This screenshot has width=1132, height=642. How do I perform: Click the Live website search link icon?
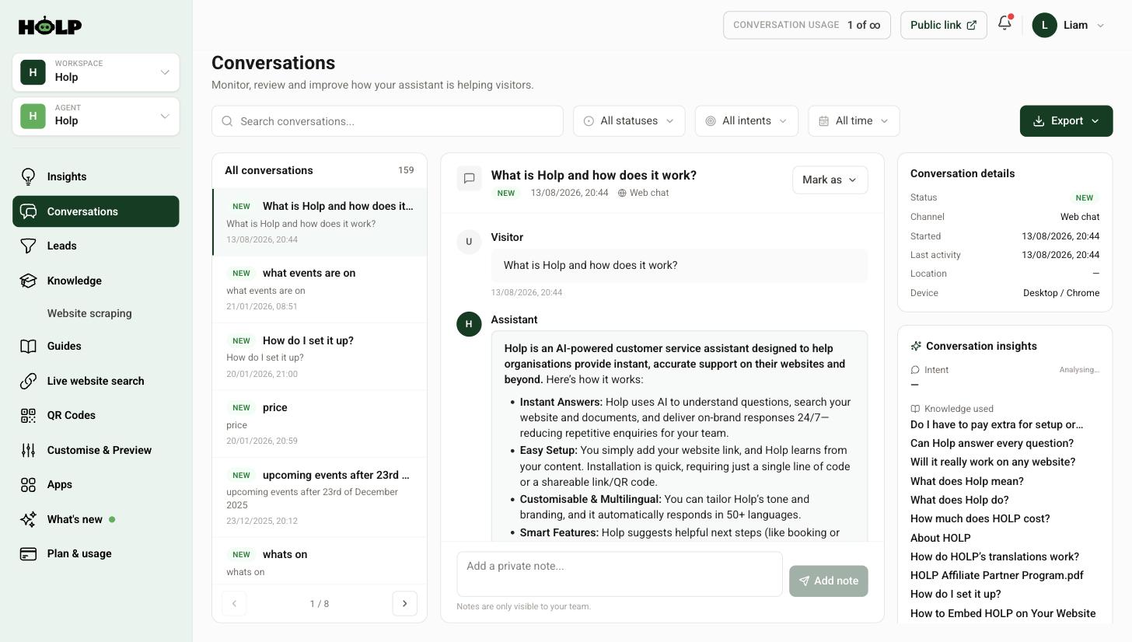point(28,381)
